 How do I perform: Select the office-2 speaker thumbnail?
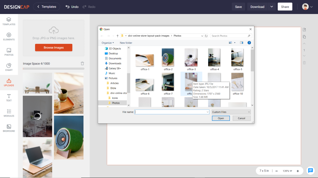(x=168, y=59)
